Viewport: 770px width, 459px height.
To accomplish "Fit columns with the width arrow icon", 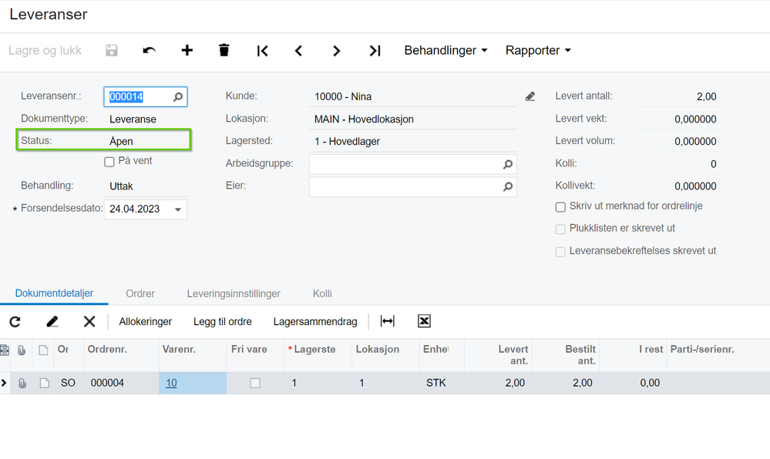I will pyautogui.click(x=388, y=321).
